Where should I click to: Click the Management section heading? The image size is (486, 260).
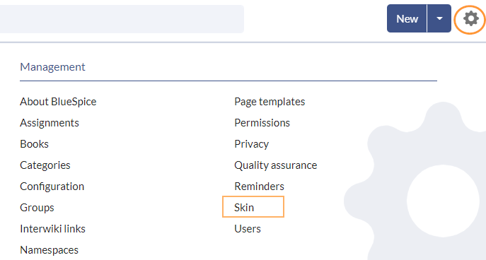coord(52,67)
